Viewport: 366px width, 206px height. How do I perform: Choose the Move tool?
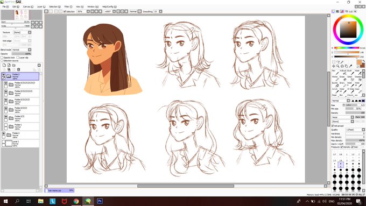coord(334,66)
